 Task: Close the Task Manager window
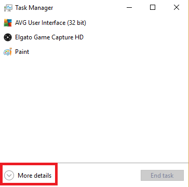point(177,7)
